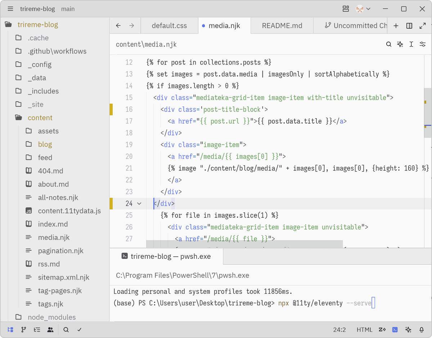Toggle the project panel in status bar

(10, 329)
